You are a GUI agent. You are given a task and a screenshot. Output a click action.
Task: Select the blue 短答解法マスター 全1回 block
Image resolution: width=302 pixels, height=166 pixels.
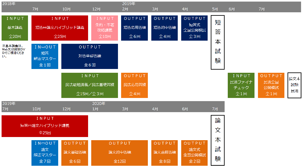[x=45, y=56]
